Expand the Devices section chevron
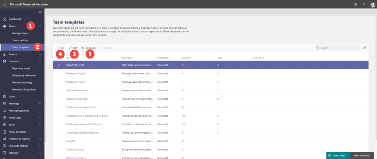This screenshot has height=159, width=377. 40,54
